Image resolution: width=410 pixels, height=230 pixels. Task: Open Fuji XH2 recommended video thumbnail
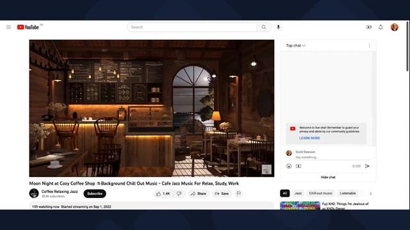(300, 206)
